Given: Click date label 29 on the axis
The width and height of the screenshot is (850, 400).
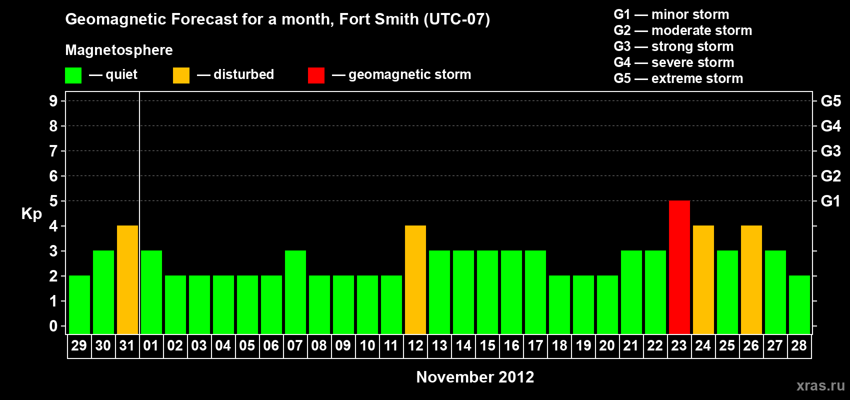Looking at the screenshot, I should (x=79, y=346).
